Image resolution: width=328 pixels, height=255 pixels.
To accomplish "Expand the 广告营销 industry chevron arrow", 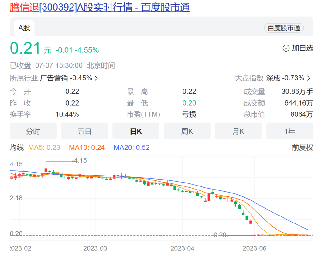I will 96,78.
